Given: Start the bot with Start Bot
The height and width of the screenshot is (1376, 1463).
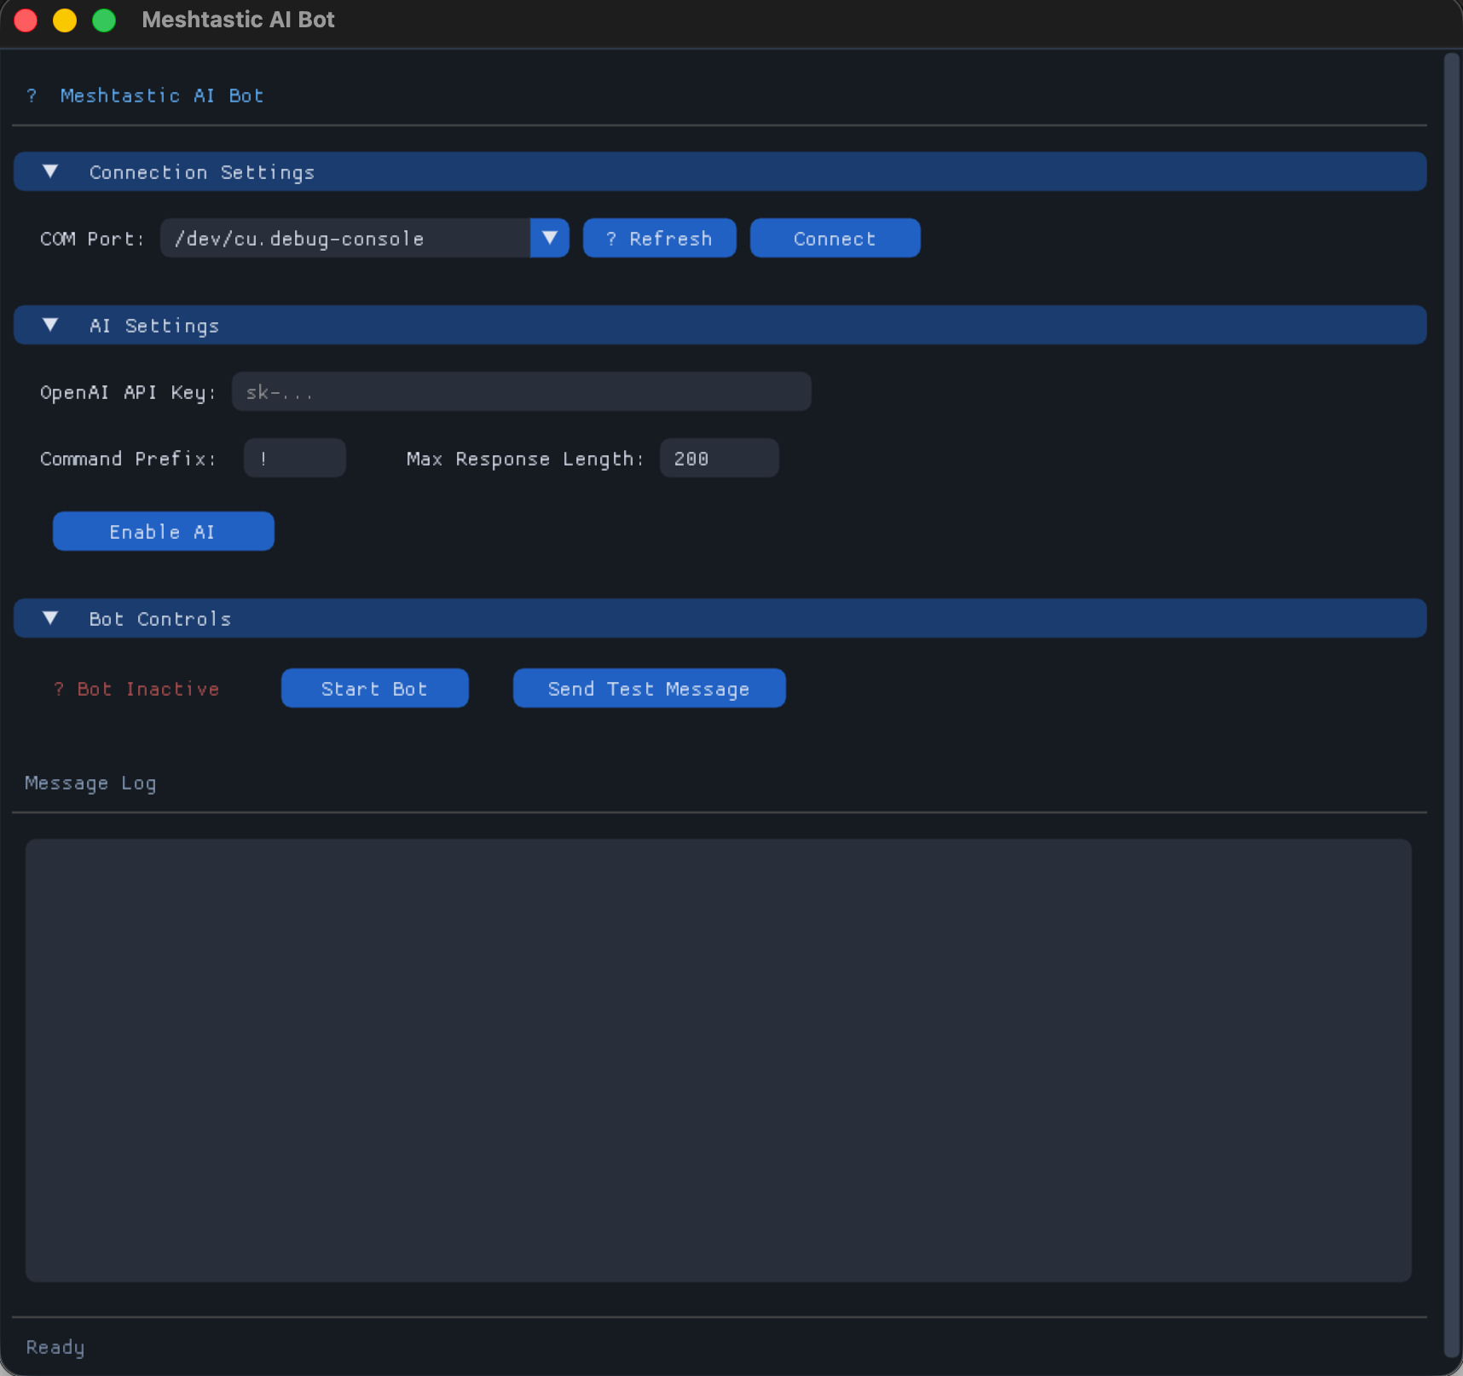Looking at the screenshot, I should click(374, 688).
